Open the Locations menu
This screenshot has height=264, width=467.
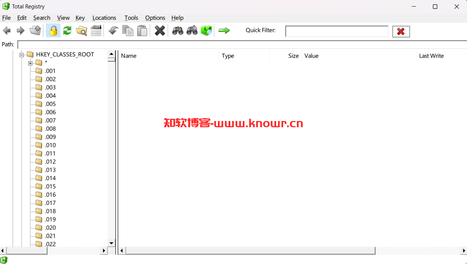[104, 18]
